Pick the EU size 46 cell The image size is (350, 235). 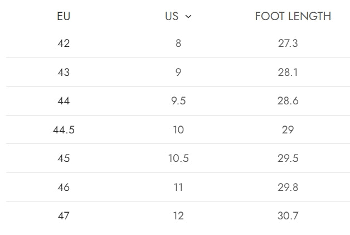(x=64, y=187)
